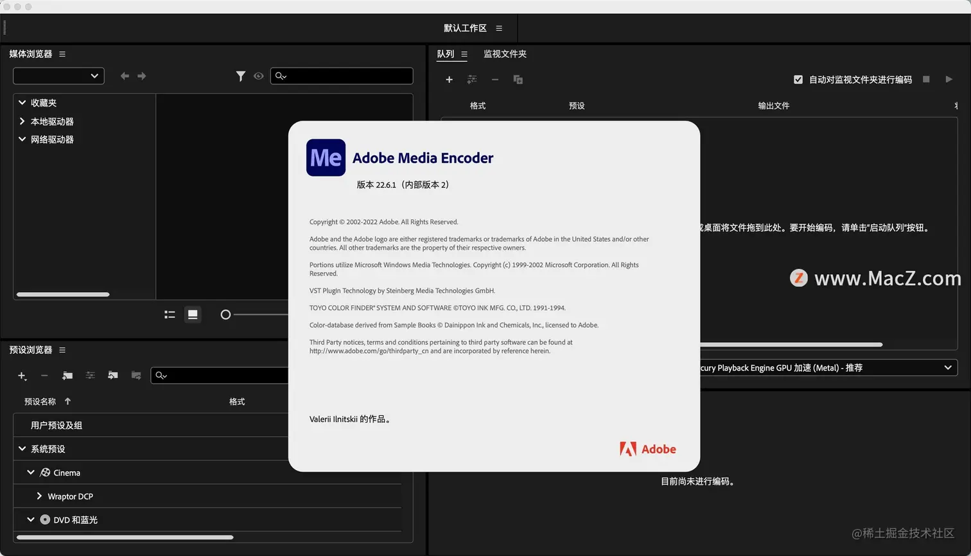Expand the 本地驱动器 tree item
This screenshot has width=971, height=556.
22,121
